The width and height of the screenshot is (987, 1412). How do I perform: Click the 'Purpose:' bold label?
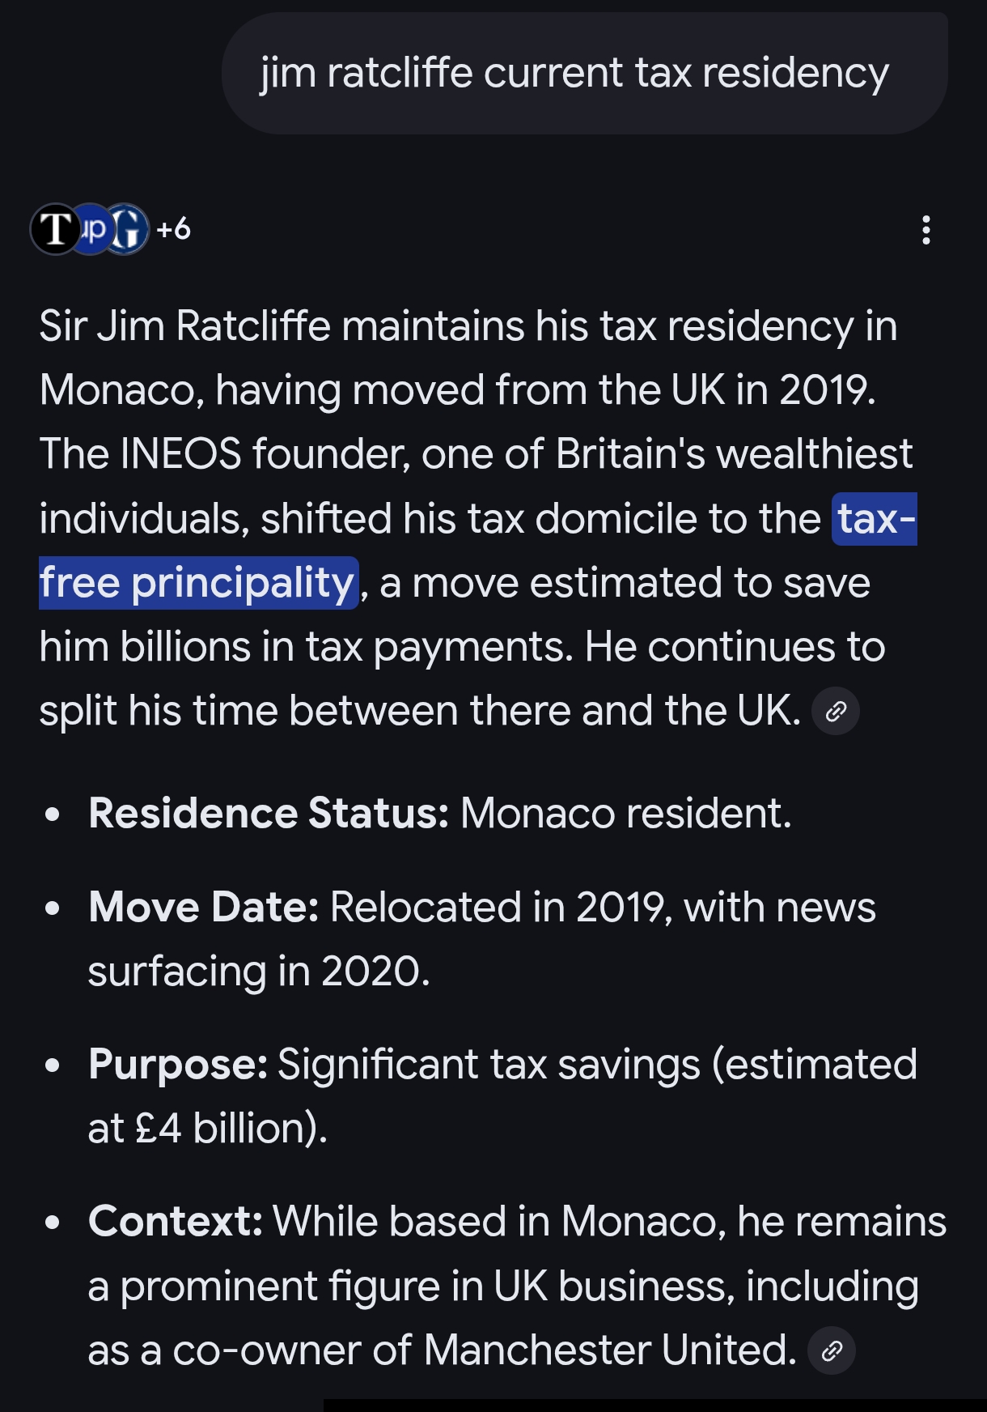(x=178, y=1064)
